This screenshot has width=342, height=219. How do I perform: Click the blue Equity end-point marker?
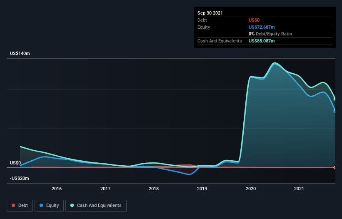(335, 111)
